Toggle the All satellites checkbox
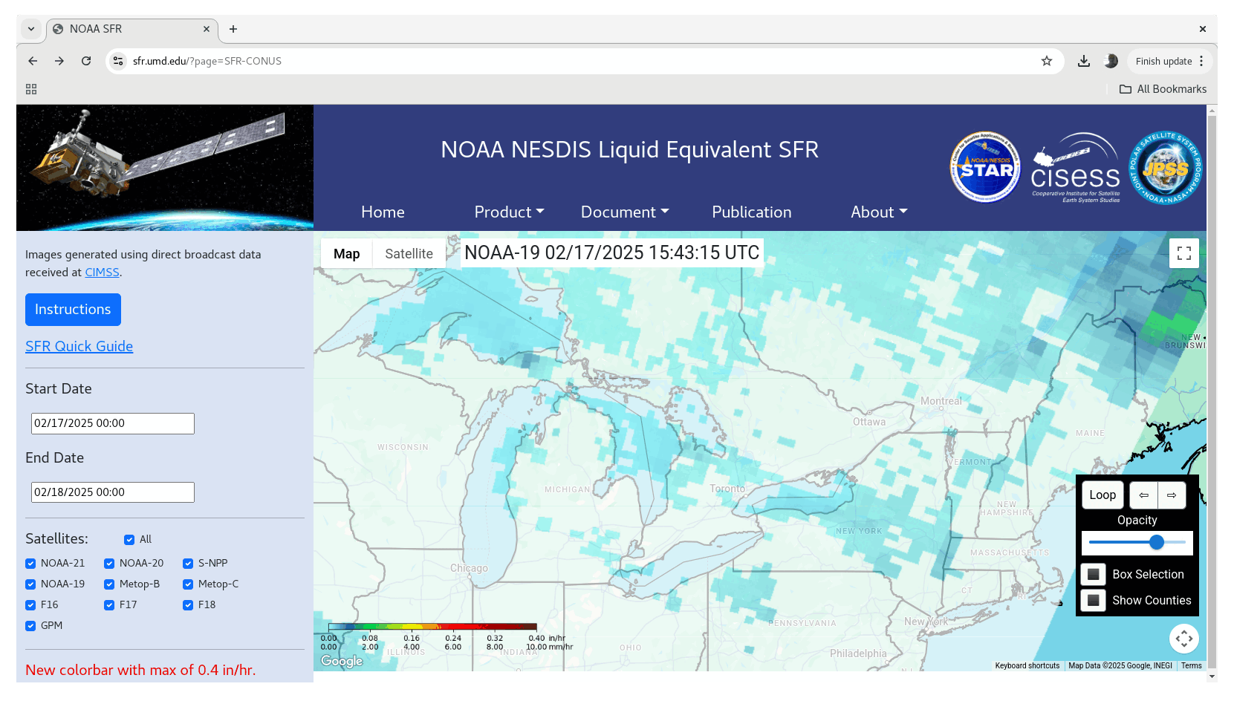This screenshot has height=701, width=1234. click(129, 540)
